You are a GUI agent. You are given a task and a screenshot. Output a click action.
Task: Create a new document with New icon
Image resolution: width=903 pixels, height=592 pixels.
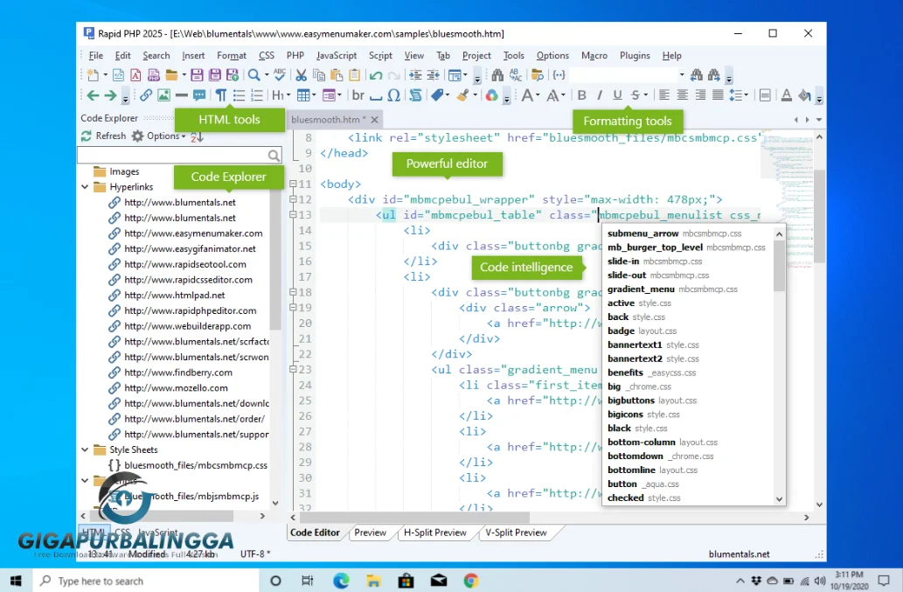coord(93,75)
